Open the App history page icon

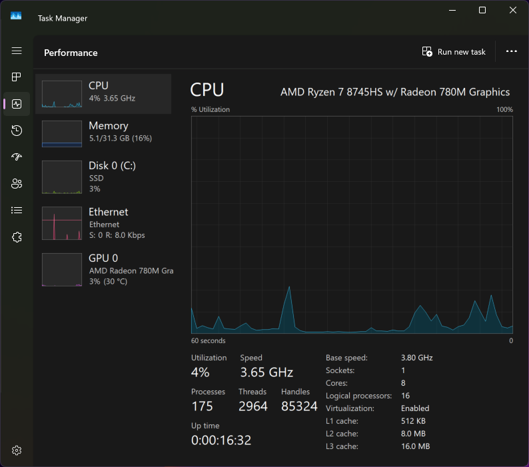point(17,131)
